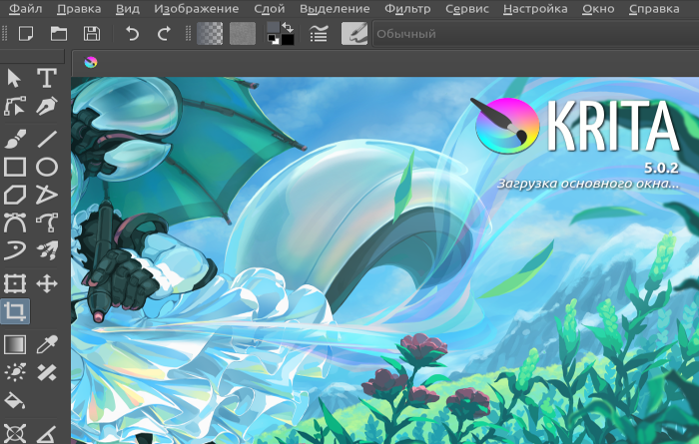
Task: Select the Measure tool
Action: tap(47, 433)
